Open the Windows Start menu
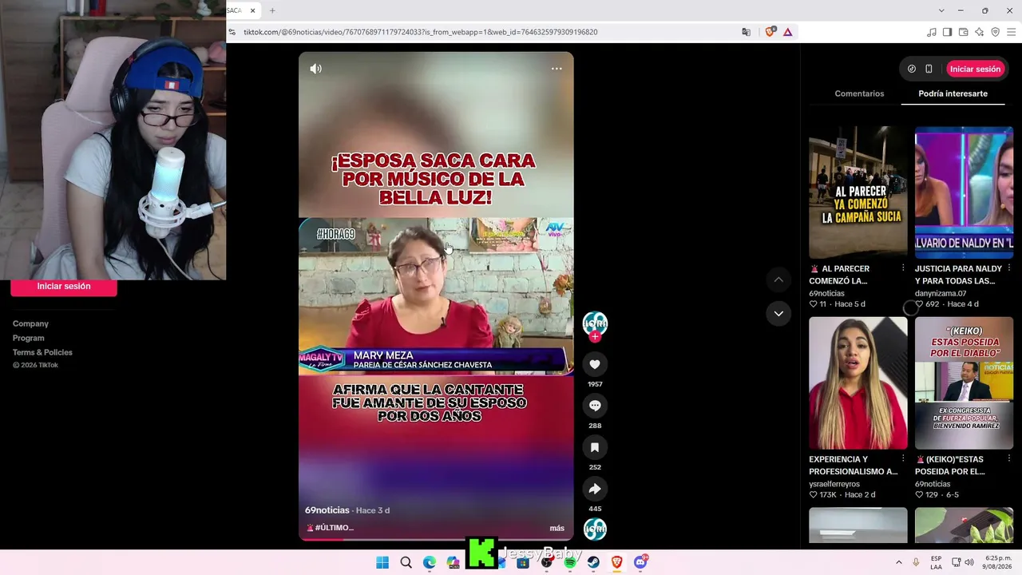The image size is (1022, 575). pos(382,562)
